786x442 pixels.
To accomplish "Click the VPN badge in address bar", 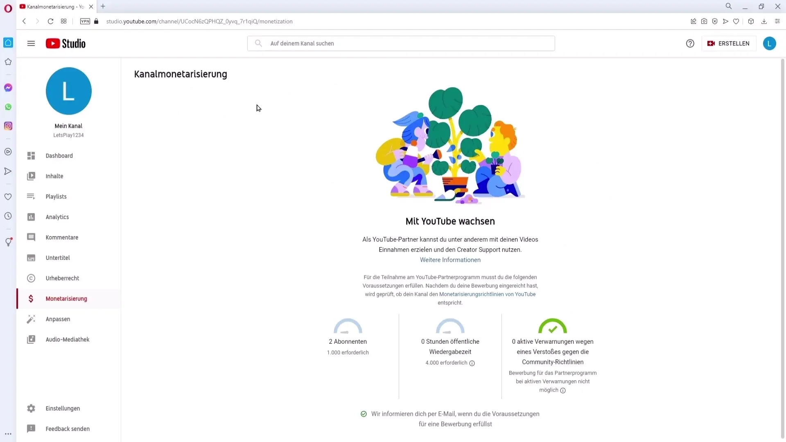I will click(x=85, y=21).
